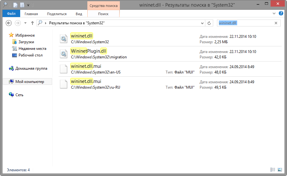Select Домашняя группа in the navigation pane

pyautogui.click(x=31, y=68)
